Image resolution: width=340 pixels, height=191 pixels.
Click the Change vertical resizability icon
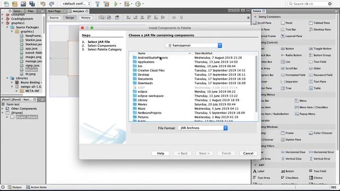(x=181, y=18)
